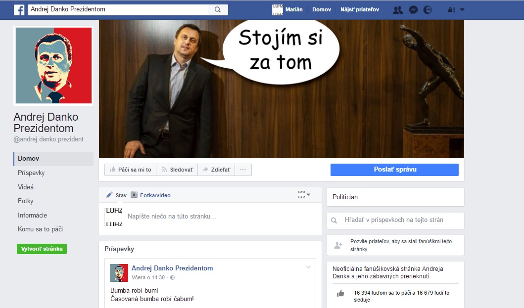Screen dimensions: 524x308
Task: Click the camera icon on Fotka/video
Action: click(134, 195)
